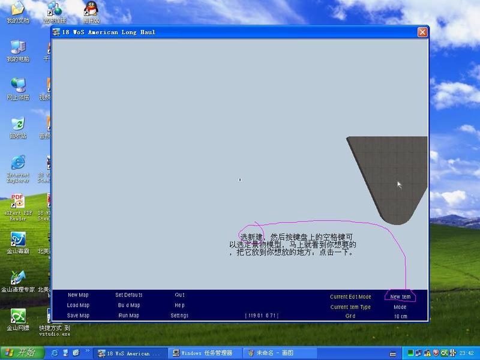Image resolution: width=480 pixels, height=360 pixels.
Task: Quit the map editor
Action: click(x=179, y=295)
